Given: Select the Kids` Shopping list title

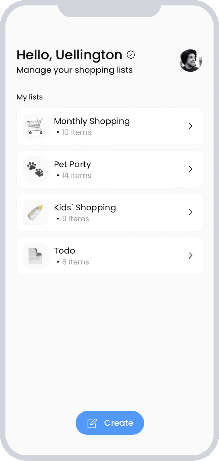Looking at the screenshot, I should click(85, 208).
